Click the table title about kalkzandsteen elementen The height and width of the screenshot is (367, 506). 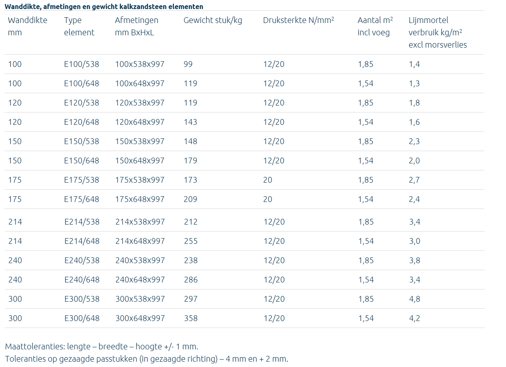[x=104, y=7]
